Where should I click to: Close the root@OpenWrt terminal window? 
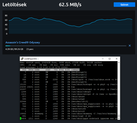pyautogui.click(x=116, y=59)
